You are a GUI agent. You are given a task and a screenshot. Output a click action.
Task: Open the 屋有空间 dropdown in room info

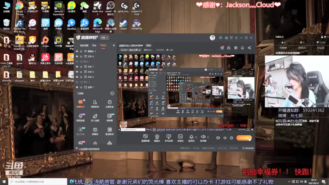pyautogui.click(x=148, y=50)
